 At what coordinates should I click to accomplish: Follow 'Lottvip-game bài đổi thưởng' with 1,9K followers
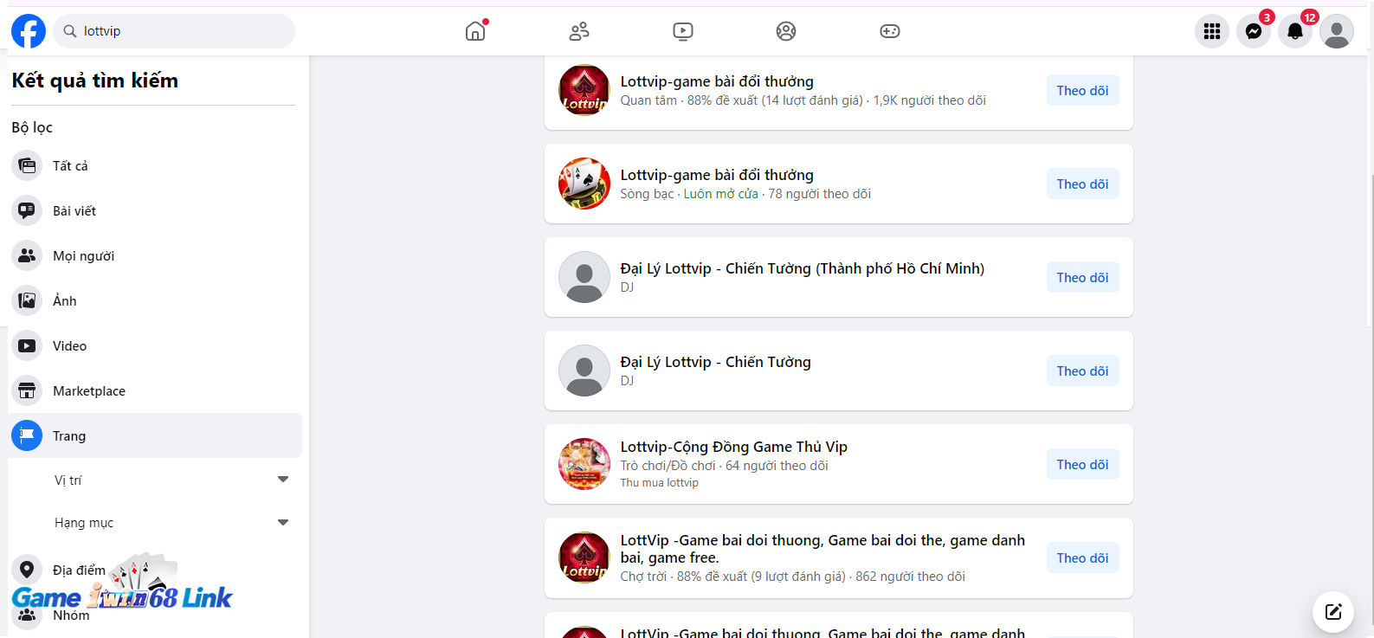coord(1082,90)
